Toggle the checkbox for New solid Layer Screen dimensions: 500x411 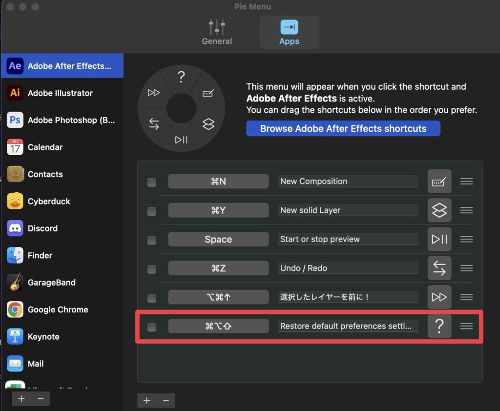pos(152,211)
